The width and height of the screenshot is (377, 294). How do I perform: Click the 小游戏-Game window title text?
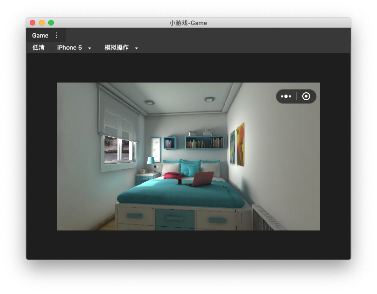pyautogui.click(x=188, y=23)
